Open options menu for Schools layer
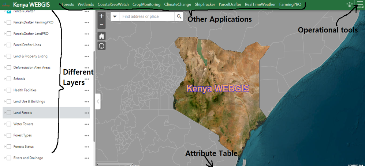The width and height of the screenshot is (365, 167). [87, 79]
